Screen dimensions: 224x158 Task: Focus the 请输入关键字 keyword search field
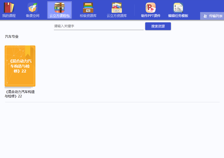tap(99, 26)
